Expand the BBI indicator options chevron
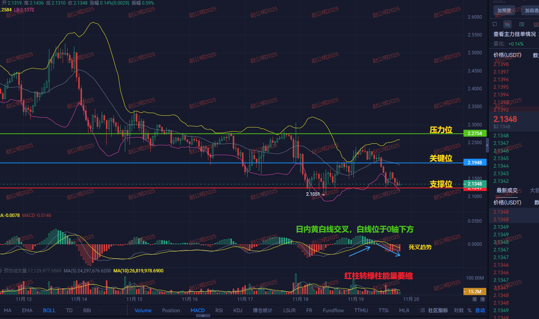Viewport: 539px width, 319px height. tap(99, 310)
